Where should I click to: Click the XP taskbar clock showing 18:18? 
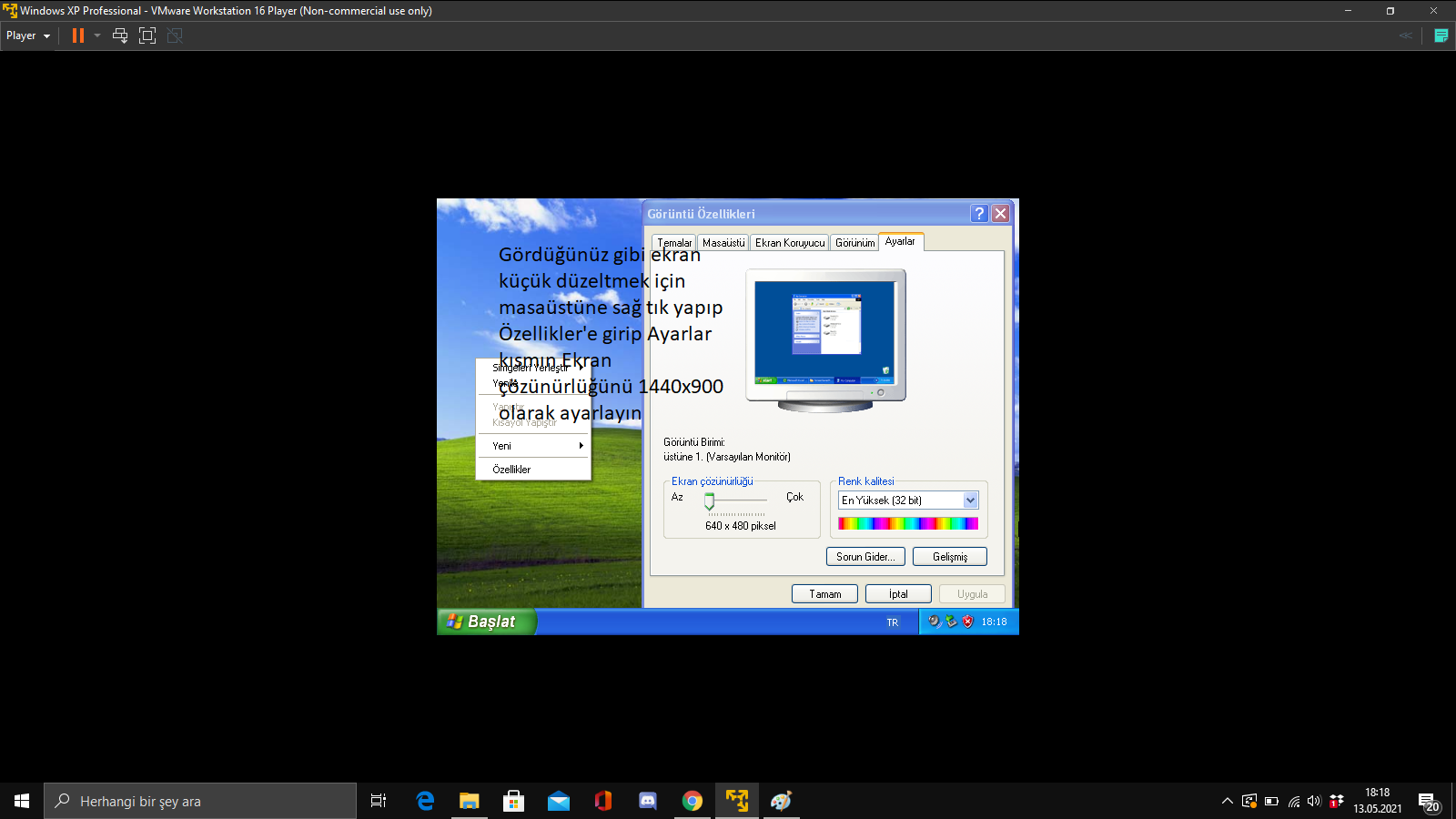[994, 622]
